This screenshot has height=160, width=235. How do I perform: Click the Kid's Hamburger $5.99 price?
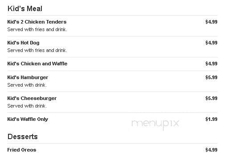(x=211, y=77)
